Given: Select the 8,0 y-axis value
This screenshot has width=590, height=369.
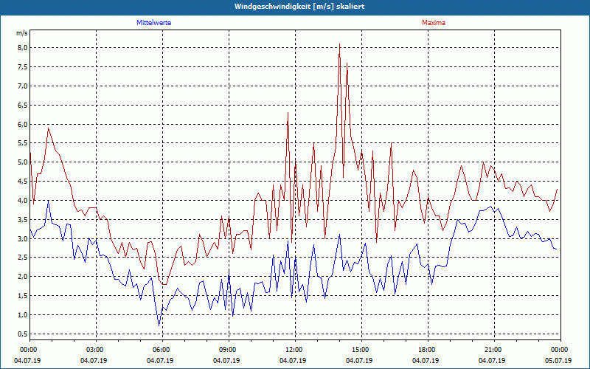Looking at the screenshot, I should point(23,48).
